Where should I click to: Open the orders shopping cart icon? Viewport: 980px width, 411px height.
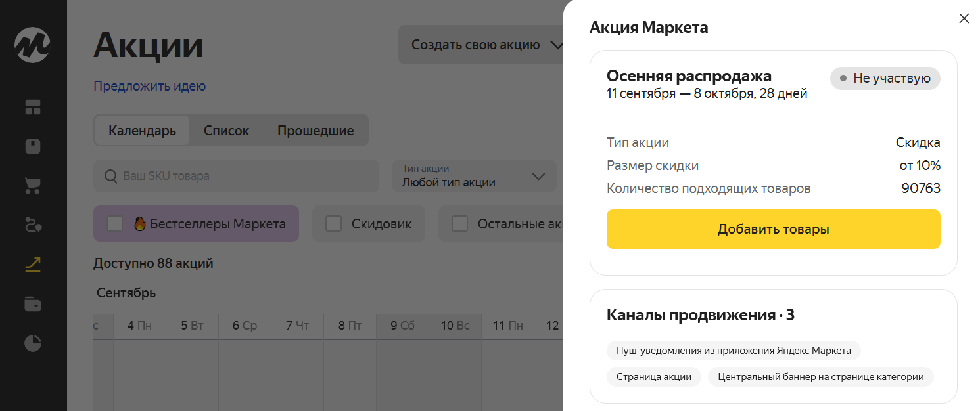[x=33, y=186]
